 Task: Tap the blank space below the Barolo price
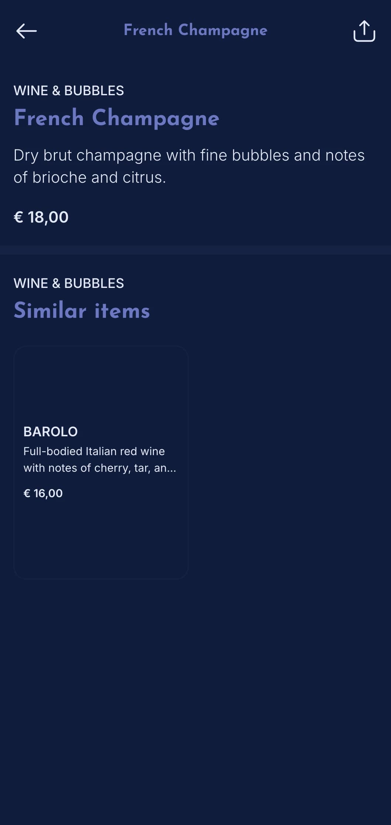[x=101, y=539]
